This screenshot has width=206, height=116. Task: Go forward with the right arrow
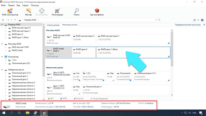click(8, 20)
